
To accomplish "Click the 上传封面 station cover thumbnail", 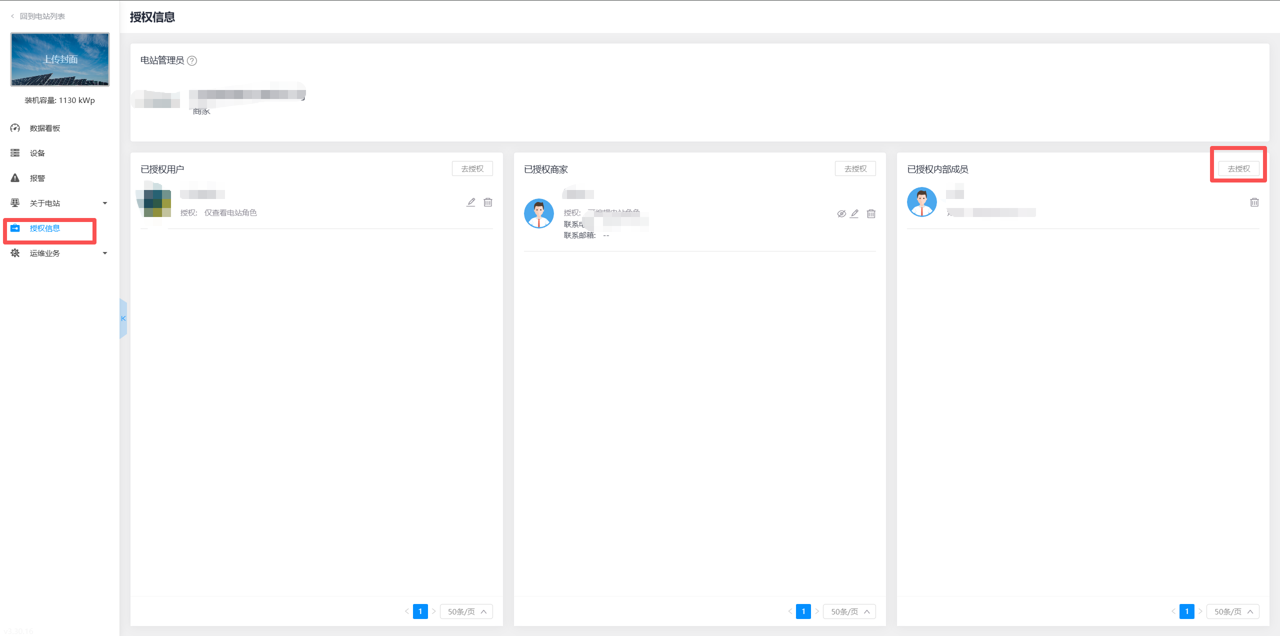I will tap(60, 59).
